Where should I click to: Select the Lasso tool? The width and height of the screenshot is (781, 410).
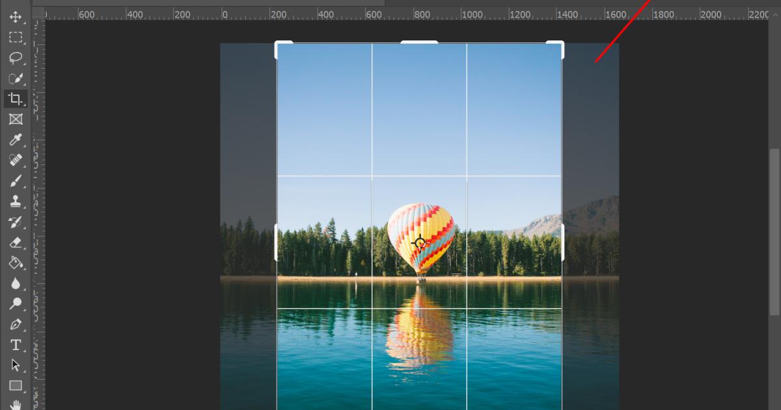[16, 59]
